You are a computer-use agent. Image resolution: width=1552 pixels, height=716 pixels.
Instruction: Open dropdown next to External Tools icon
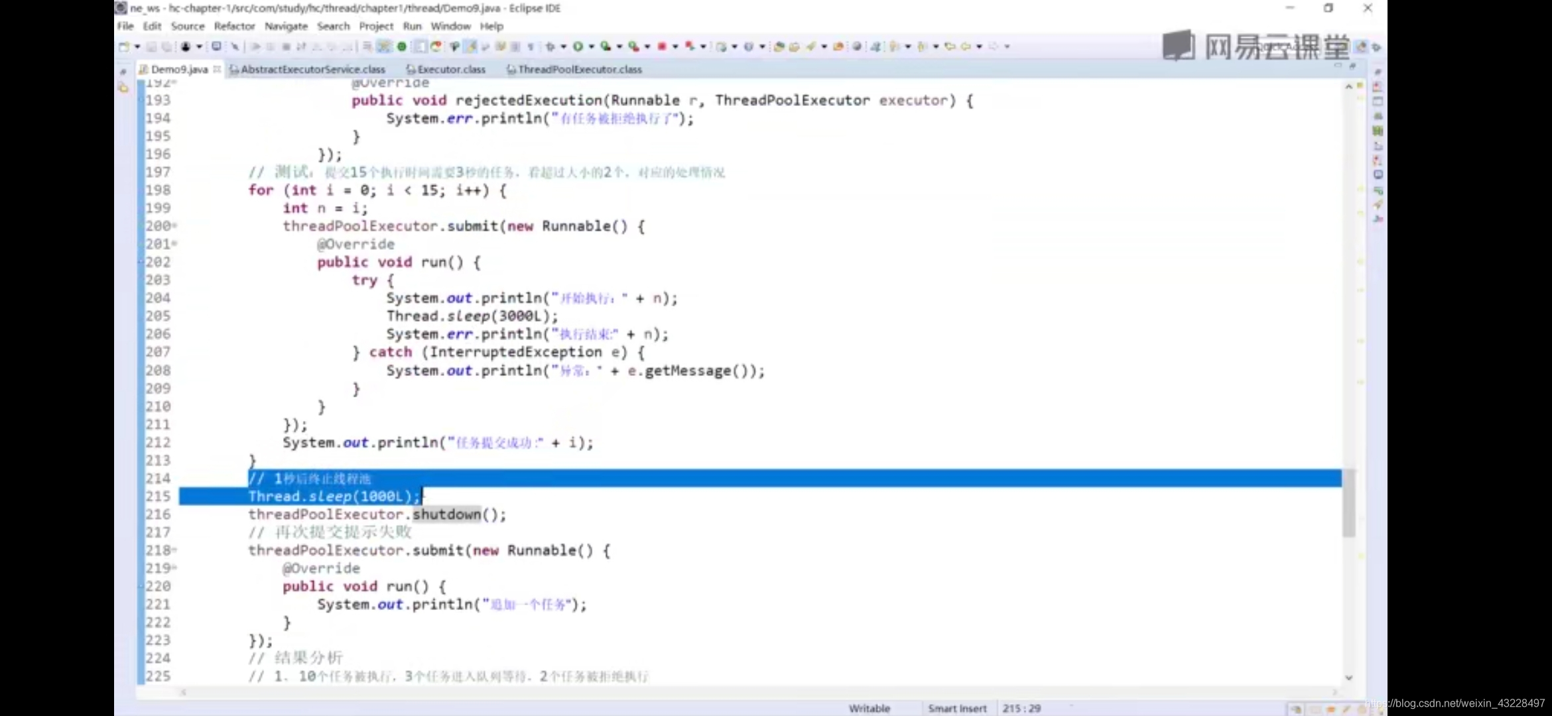click(x=647, y=46)
